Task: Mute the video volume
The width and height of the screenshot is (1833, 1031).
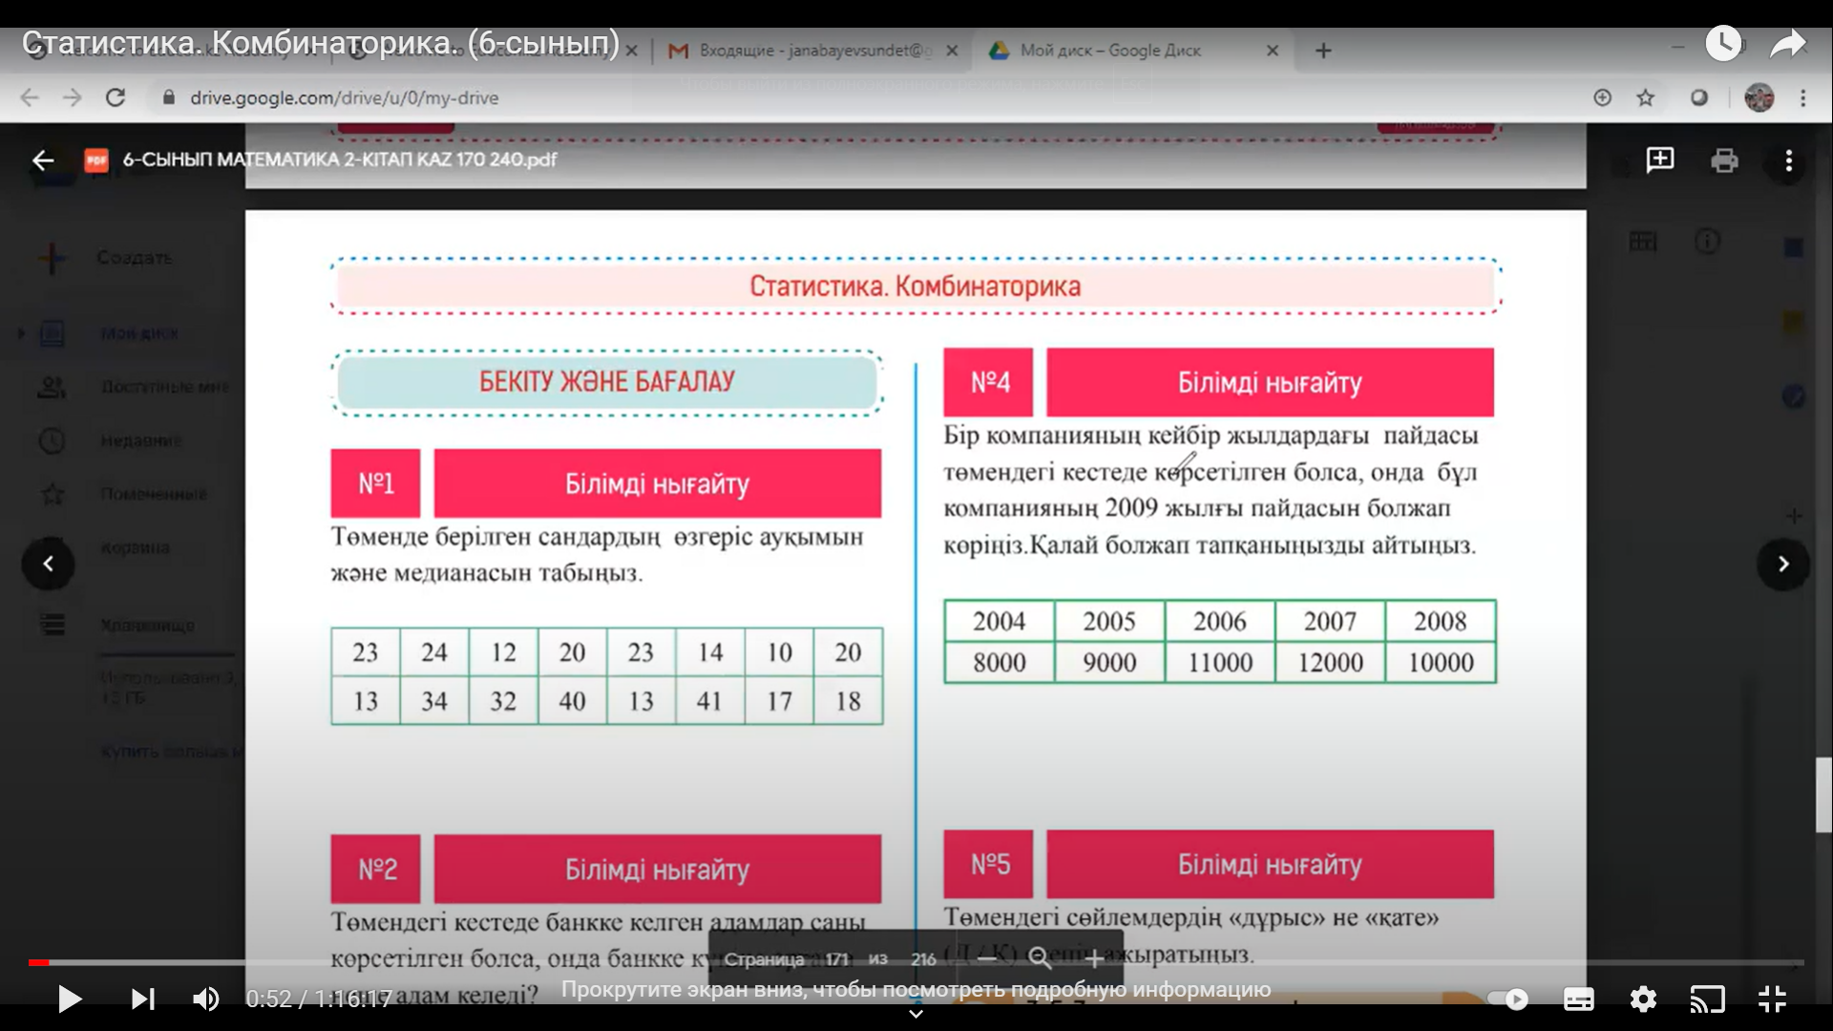Action: tap(205, 999)
